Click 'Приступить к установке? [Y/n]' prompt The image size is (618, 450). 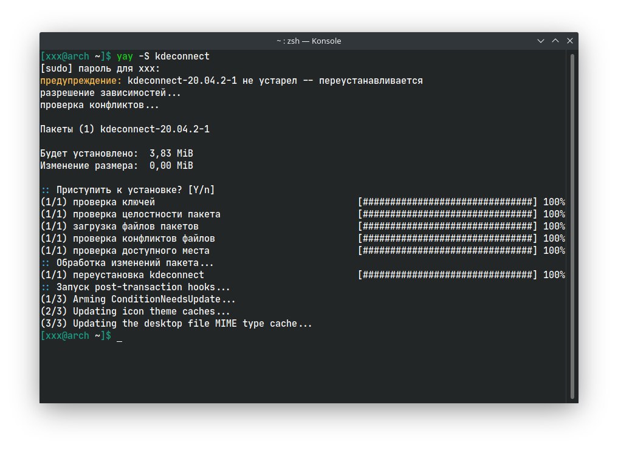point(135,190)
